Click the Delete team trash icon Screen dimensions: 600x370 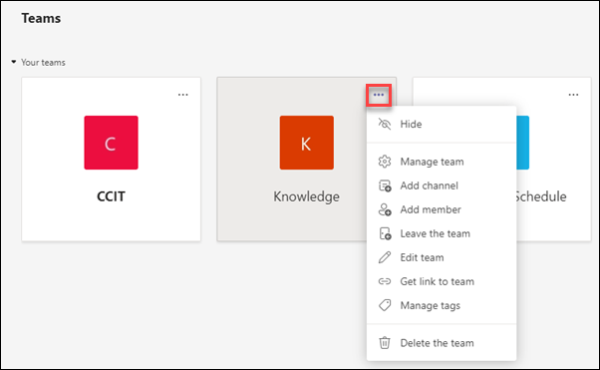coord(385,343)
